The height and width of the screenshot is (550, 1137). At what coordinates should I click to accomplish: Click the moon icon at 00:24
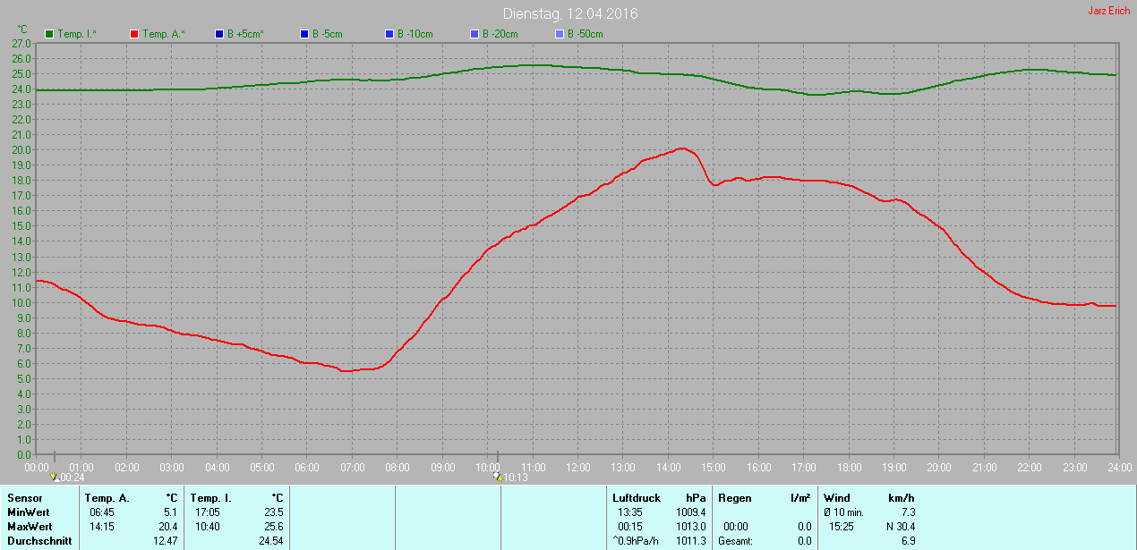pyautogui.click(x=55, y=478)
